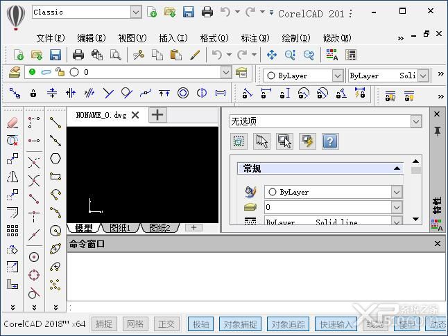Select the Line drawing tool
This screenshot has width=448, height=336.
55,123
